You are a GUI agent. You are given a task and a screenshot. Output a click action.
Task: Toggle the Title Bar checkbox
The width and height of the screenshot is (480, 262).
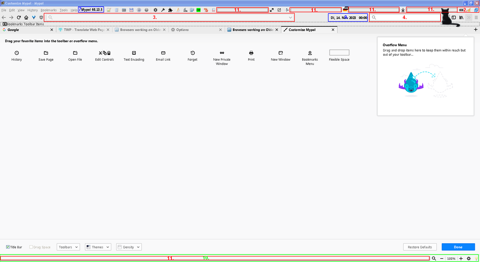coord(8,247)
